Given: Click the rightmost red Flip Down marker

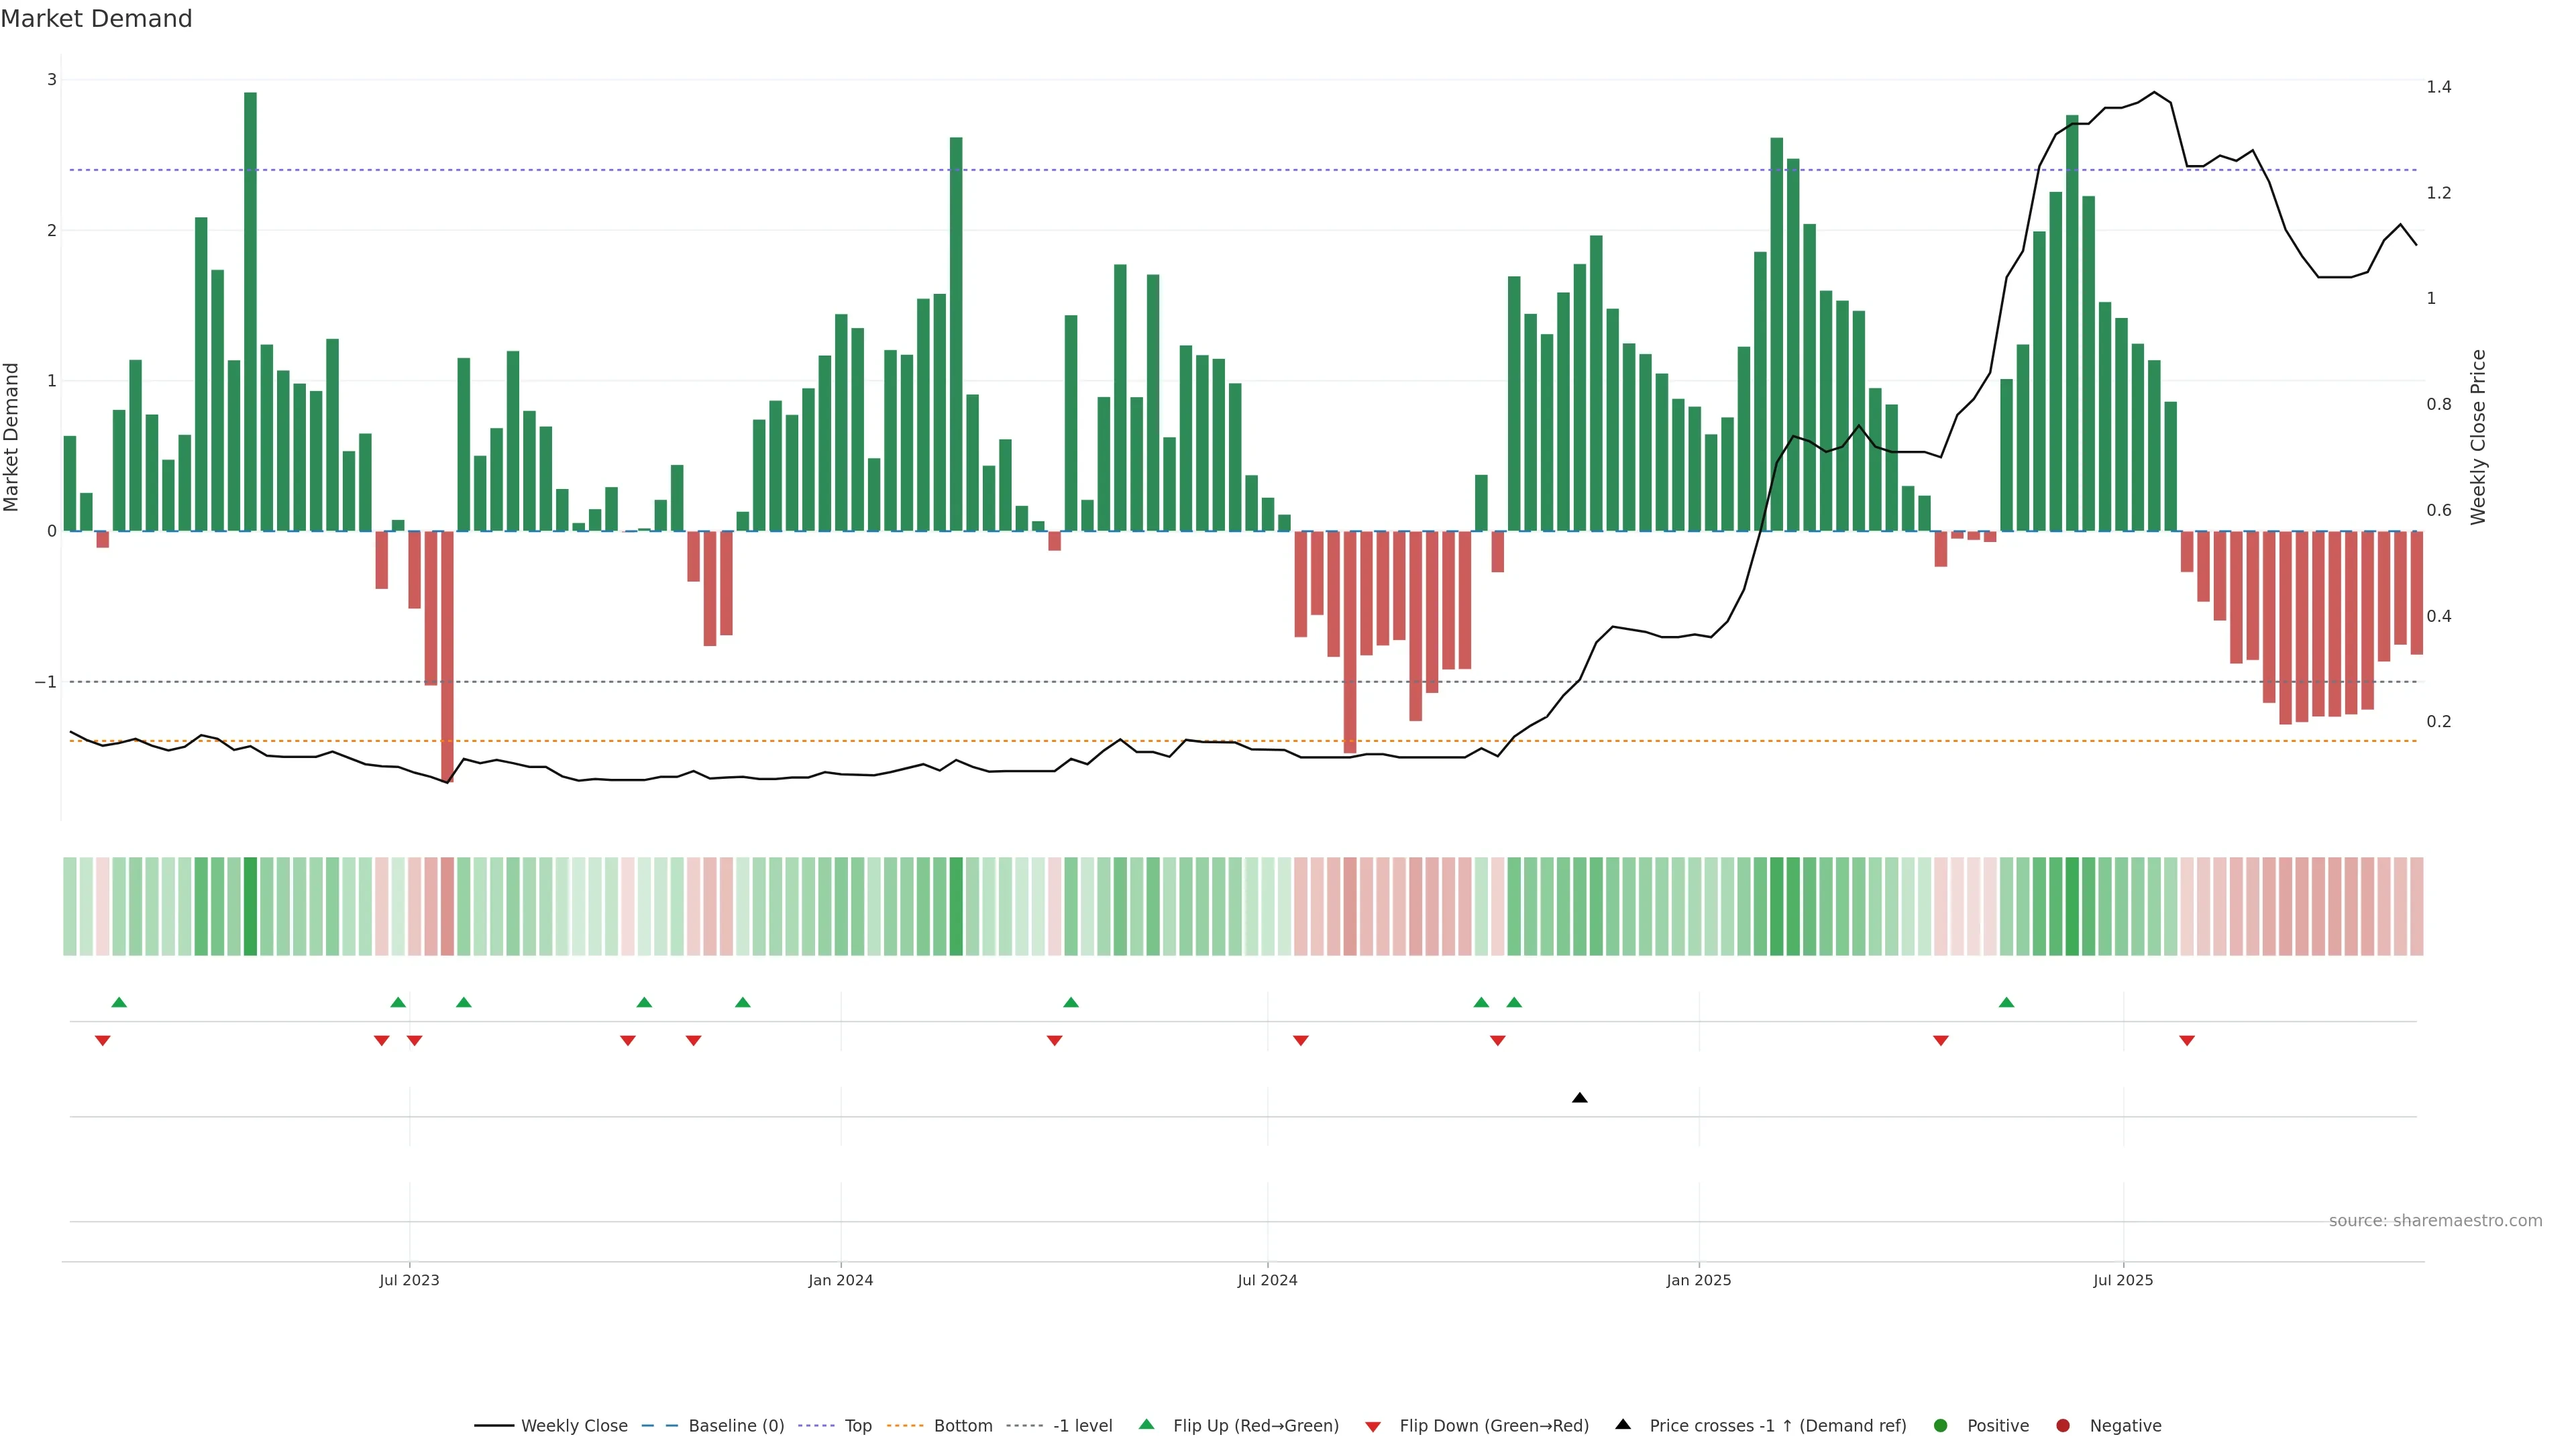Looking at the screenshot, I should (x=2186, y=1040).
